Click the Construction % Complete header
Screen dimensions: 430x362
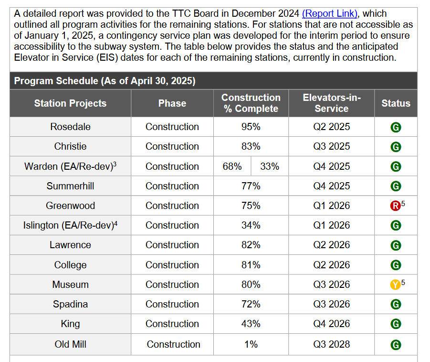tap(251, 103)
